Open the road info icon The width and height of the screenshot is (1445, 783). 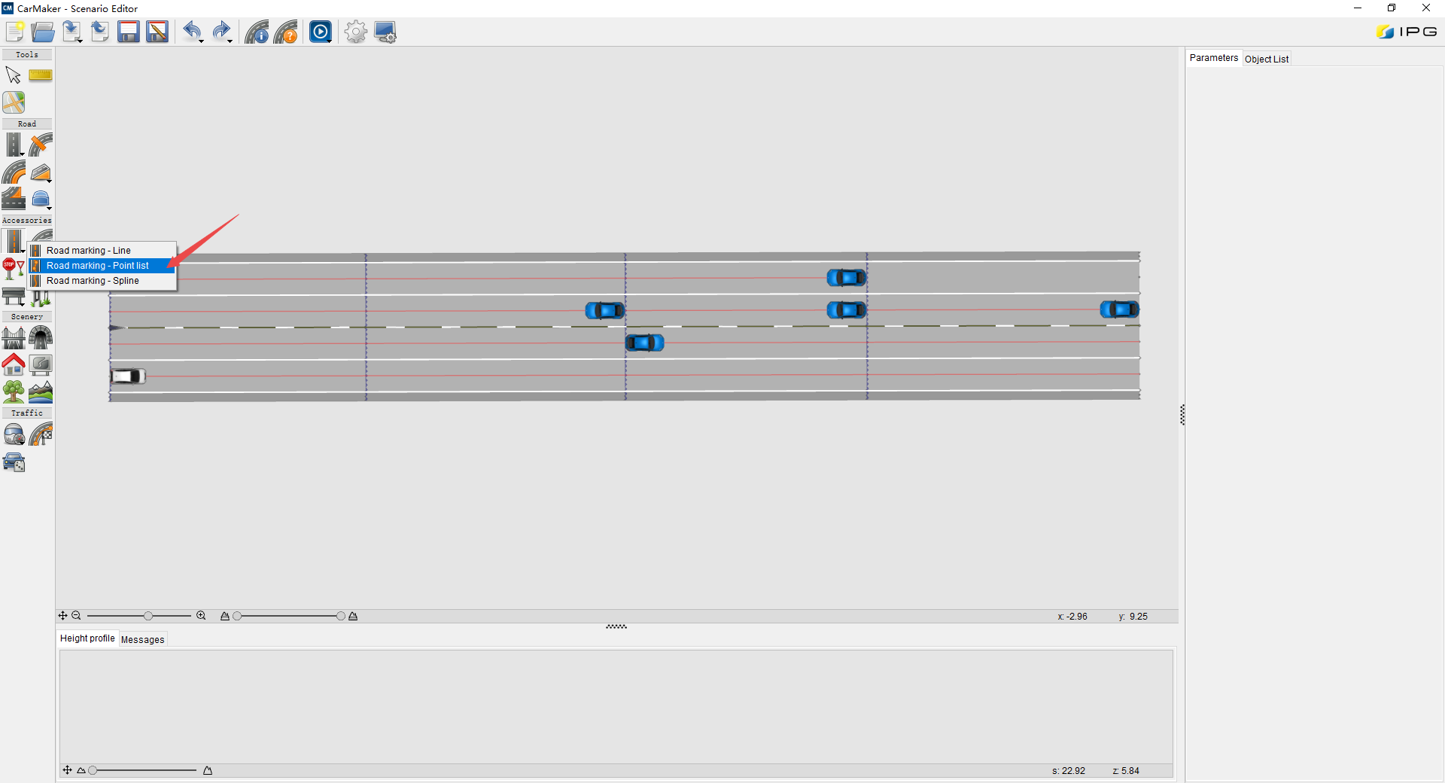257,32
